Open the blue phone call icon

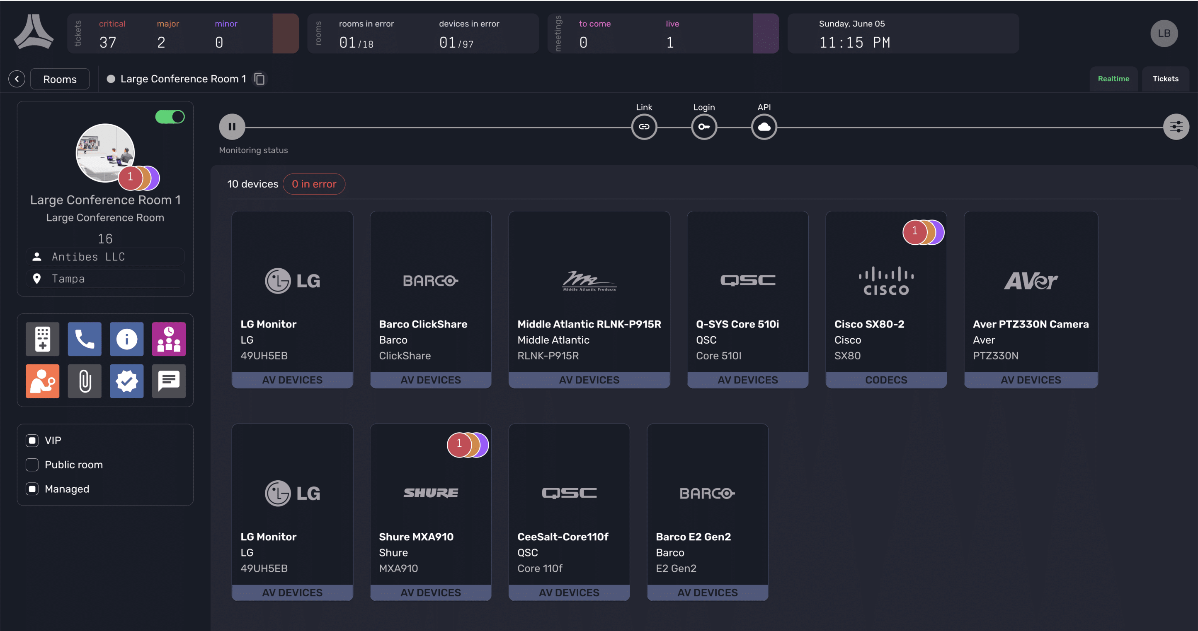(x=84, y=339)
